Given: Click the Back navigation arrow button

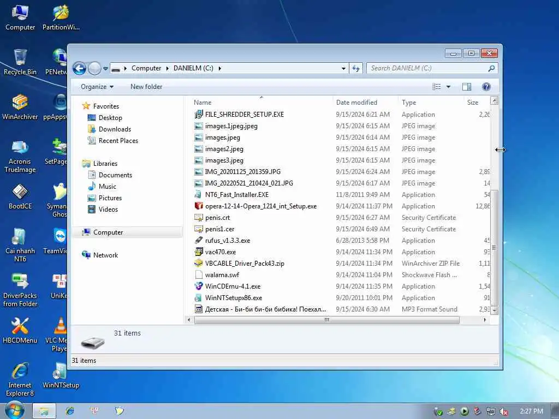Looking at the screenshot, I should click(79, 68).
